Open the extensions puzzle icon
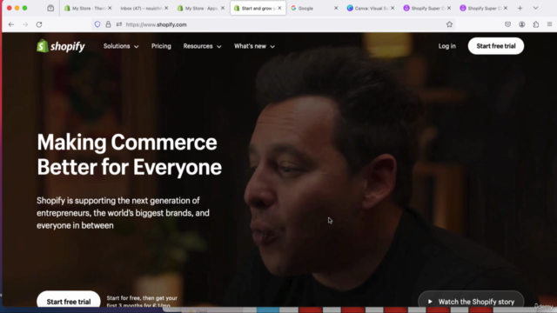Screen dimensions: 557x313 click(536, 24)
